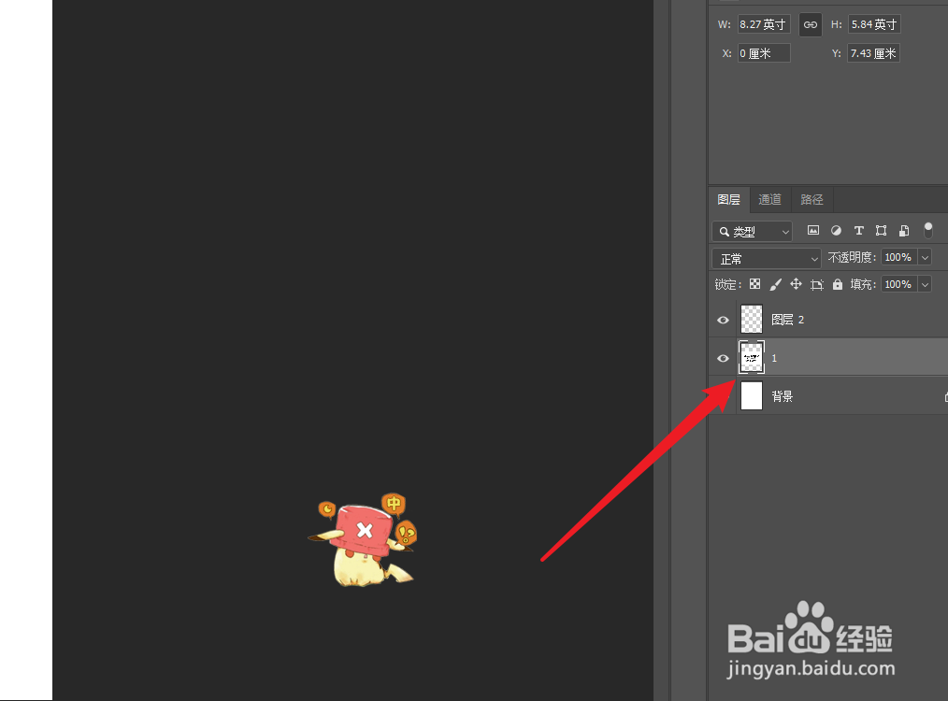Edit the 不透明度 100% value field
This screenshot has height=701, width=948.
pos(898,257)
